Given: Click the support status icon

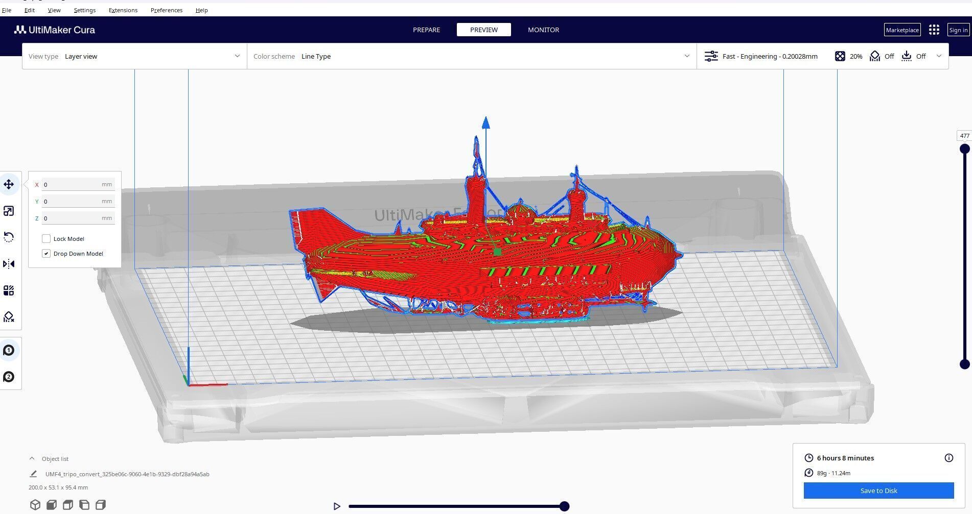Looking at the screenshot, I should pyautogui.click(x=874, y=56).
